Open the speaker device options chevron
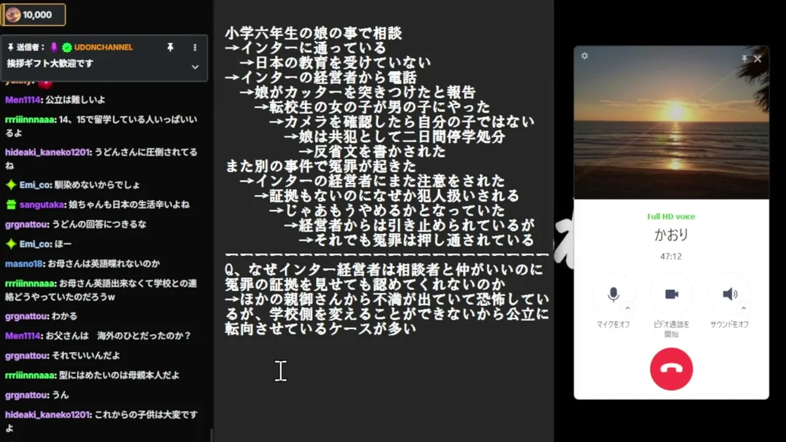 (744, 308)
